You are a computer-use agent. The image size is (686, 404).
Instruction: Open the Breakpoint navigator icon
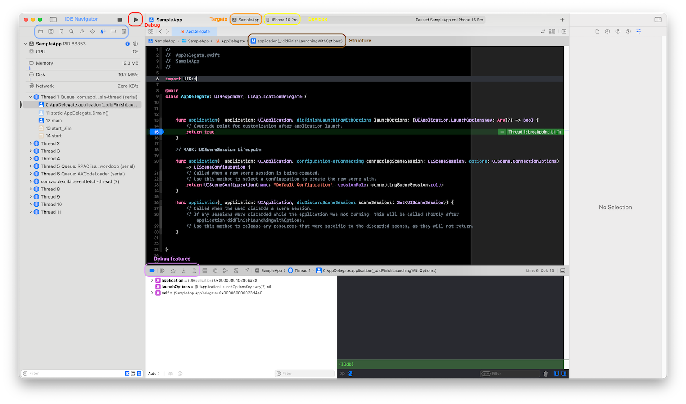click(113, 31)
